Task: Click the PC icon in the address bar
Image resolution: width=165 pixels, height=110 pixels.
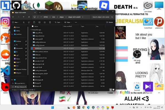Action: (x=35, y=17)
